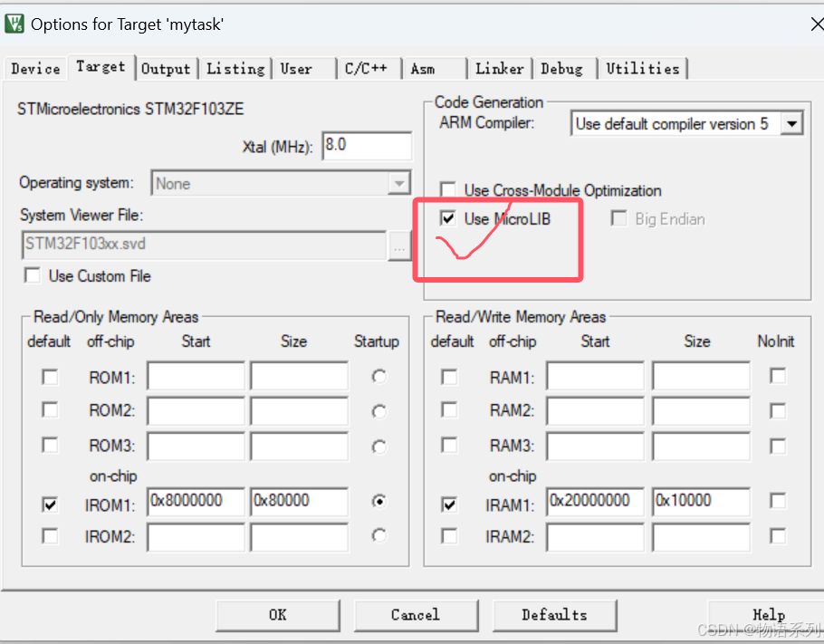Check the RAM3 default checkbox

coord(449,446)
